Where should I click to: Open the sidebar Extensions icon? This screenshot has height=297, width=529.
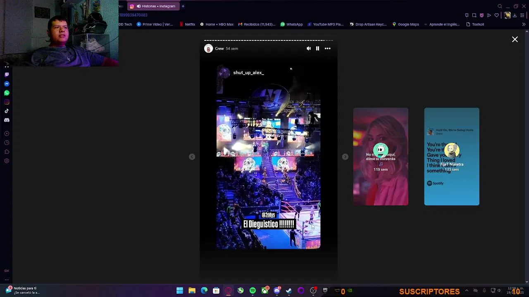(x=7, y=152)
